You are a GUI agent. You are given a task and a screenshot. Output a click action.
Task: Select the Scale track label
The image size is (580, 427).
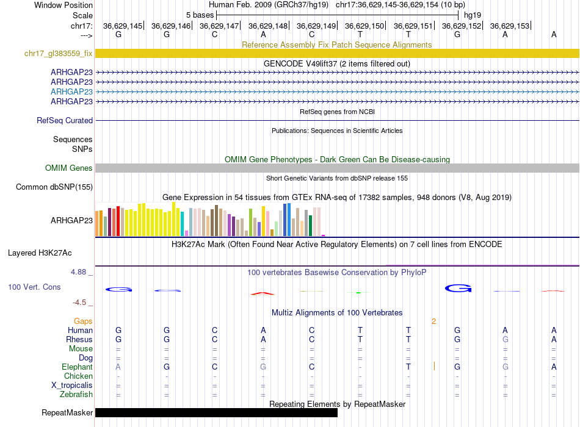pos(82,15)
